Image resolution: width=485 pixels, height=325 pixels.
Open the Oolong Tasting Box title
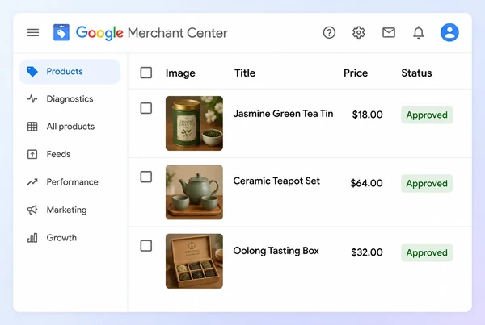coord(276,251)
